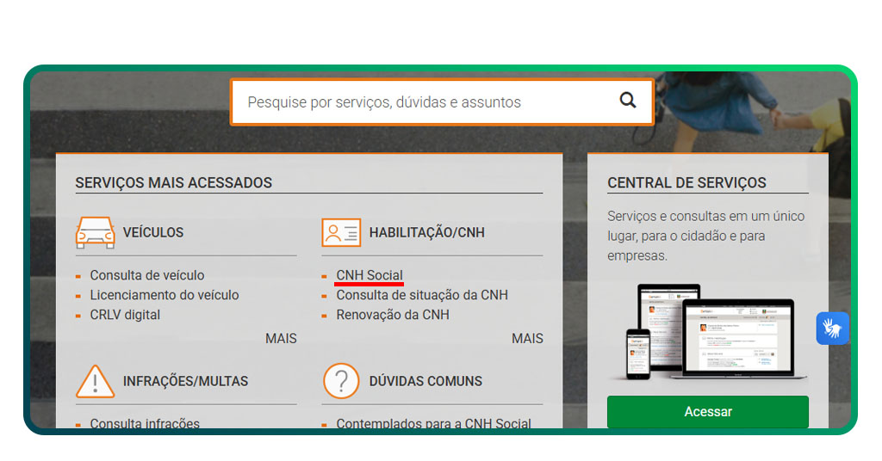Click the car icon beside Veículos
Screen dimensions: 882x461
(x=95, y=232)
